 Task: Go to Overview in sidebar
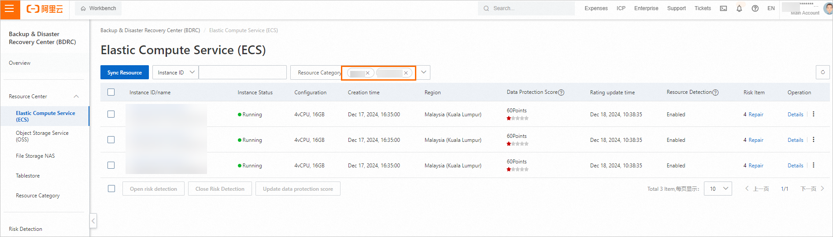point(20,63)
